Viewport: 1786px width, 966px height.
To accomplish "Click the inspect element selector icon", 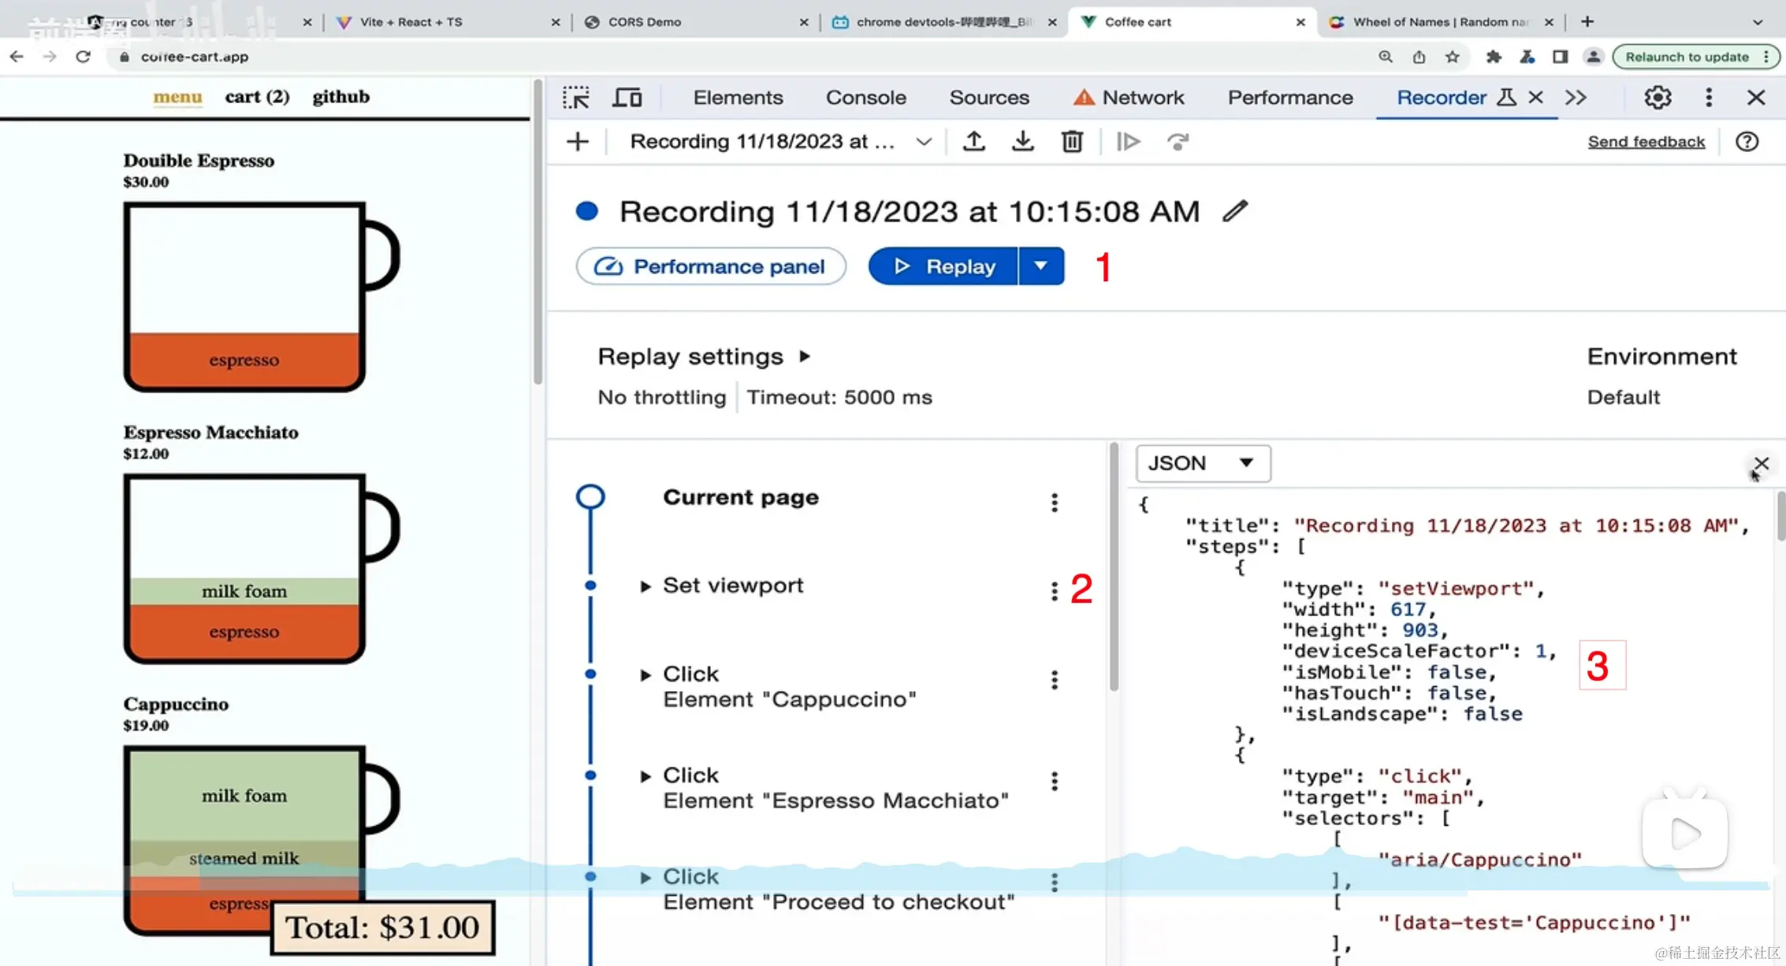I will point(576,98).
